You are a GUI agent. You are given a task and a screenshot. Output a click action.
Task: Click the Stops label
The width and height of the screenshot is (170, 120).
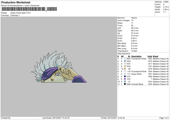point(120,23)
